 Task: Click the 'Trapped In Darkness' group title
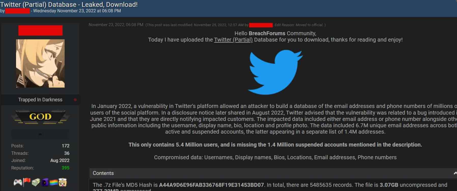[40, 100]
